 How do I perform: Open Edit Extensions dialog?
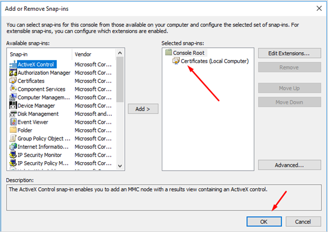pyautogui.click(x=289, y=53)
